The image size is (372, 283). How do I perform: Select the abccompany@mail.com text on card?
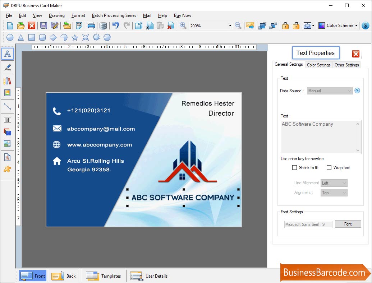(x=101, y=129)
